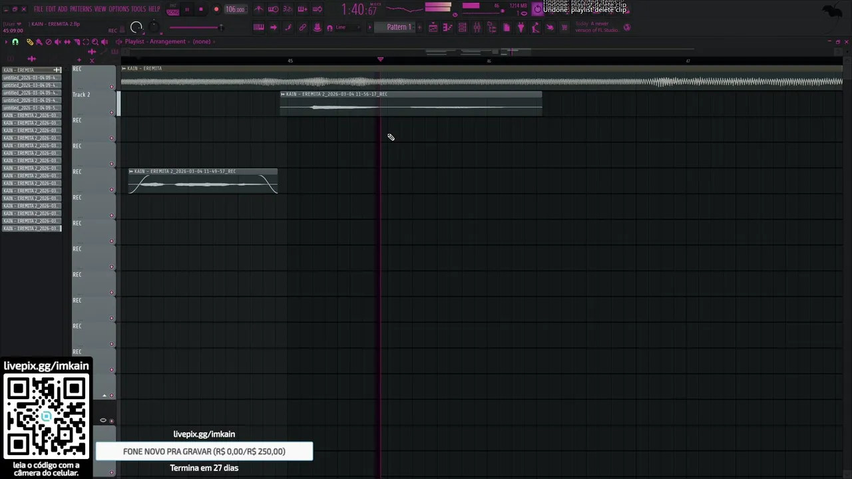
Task: Open the Channel rack icon
Action: tap(462, 27)
